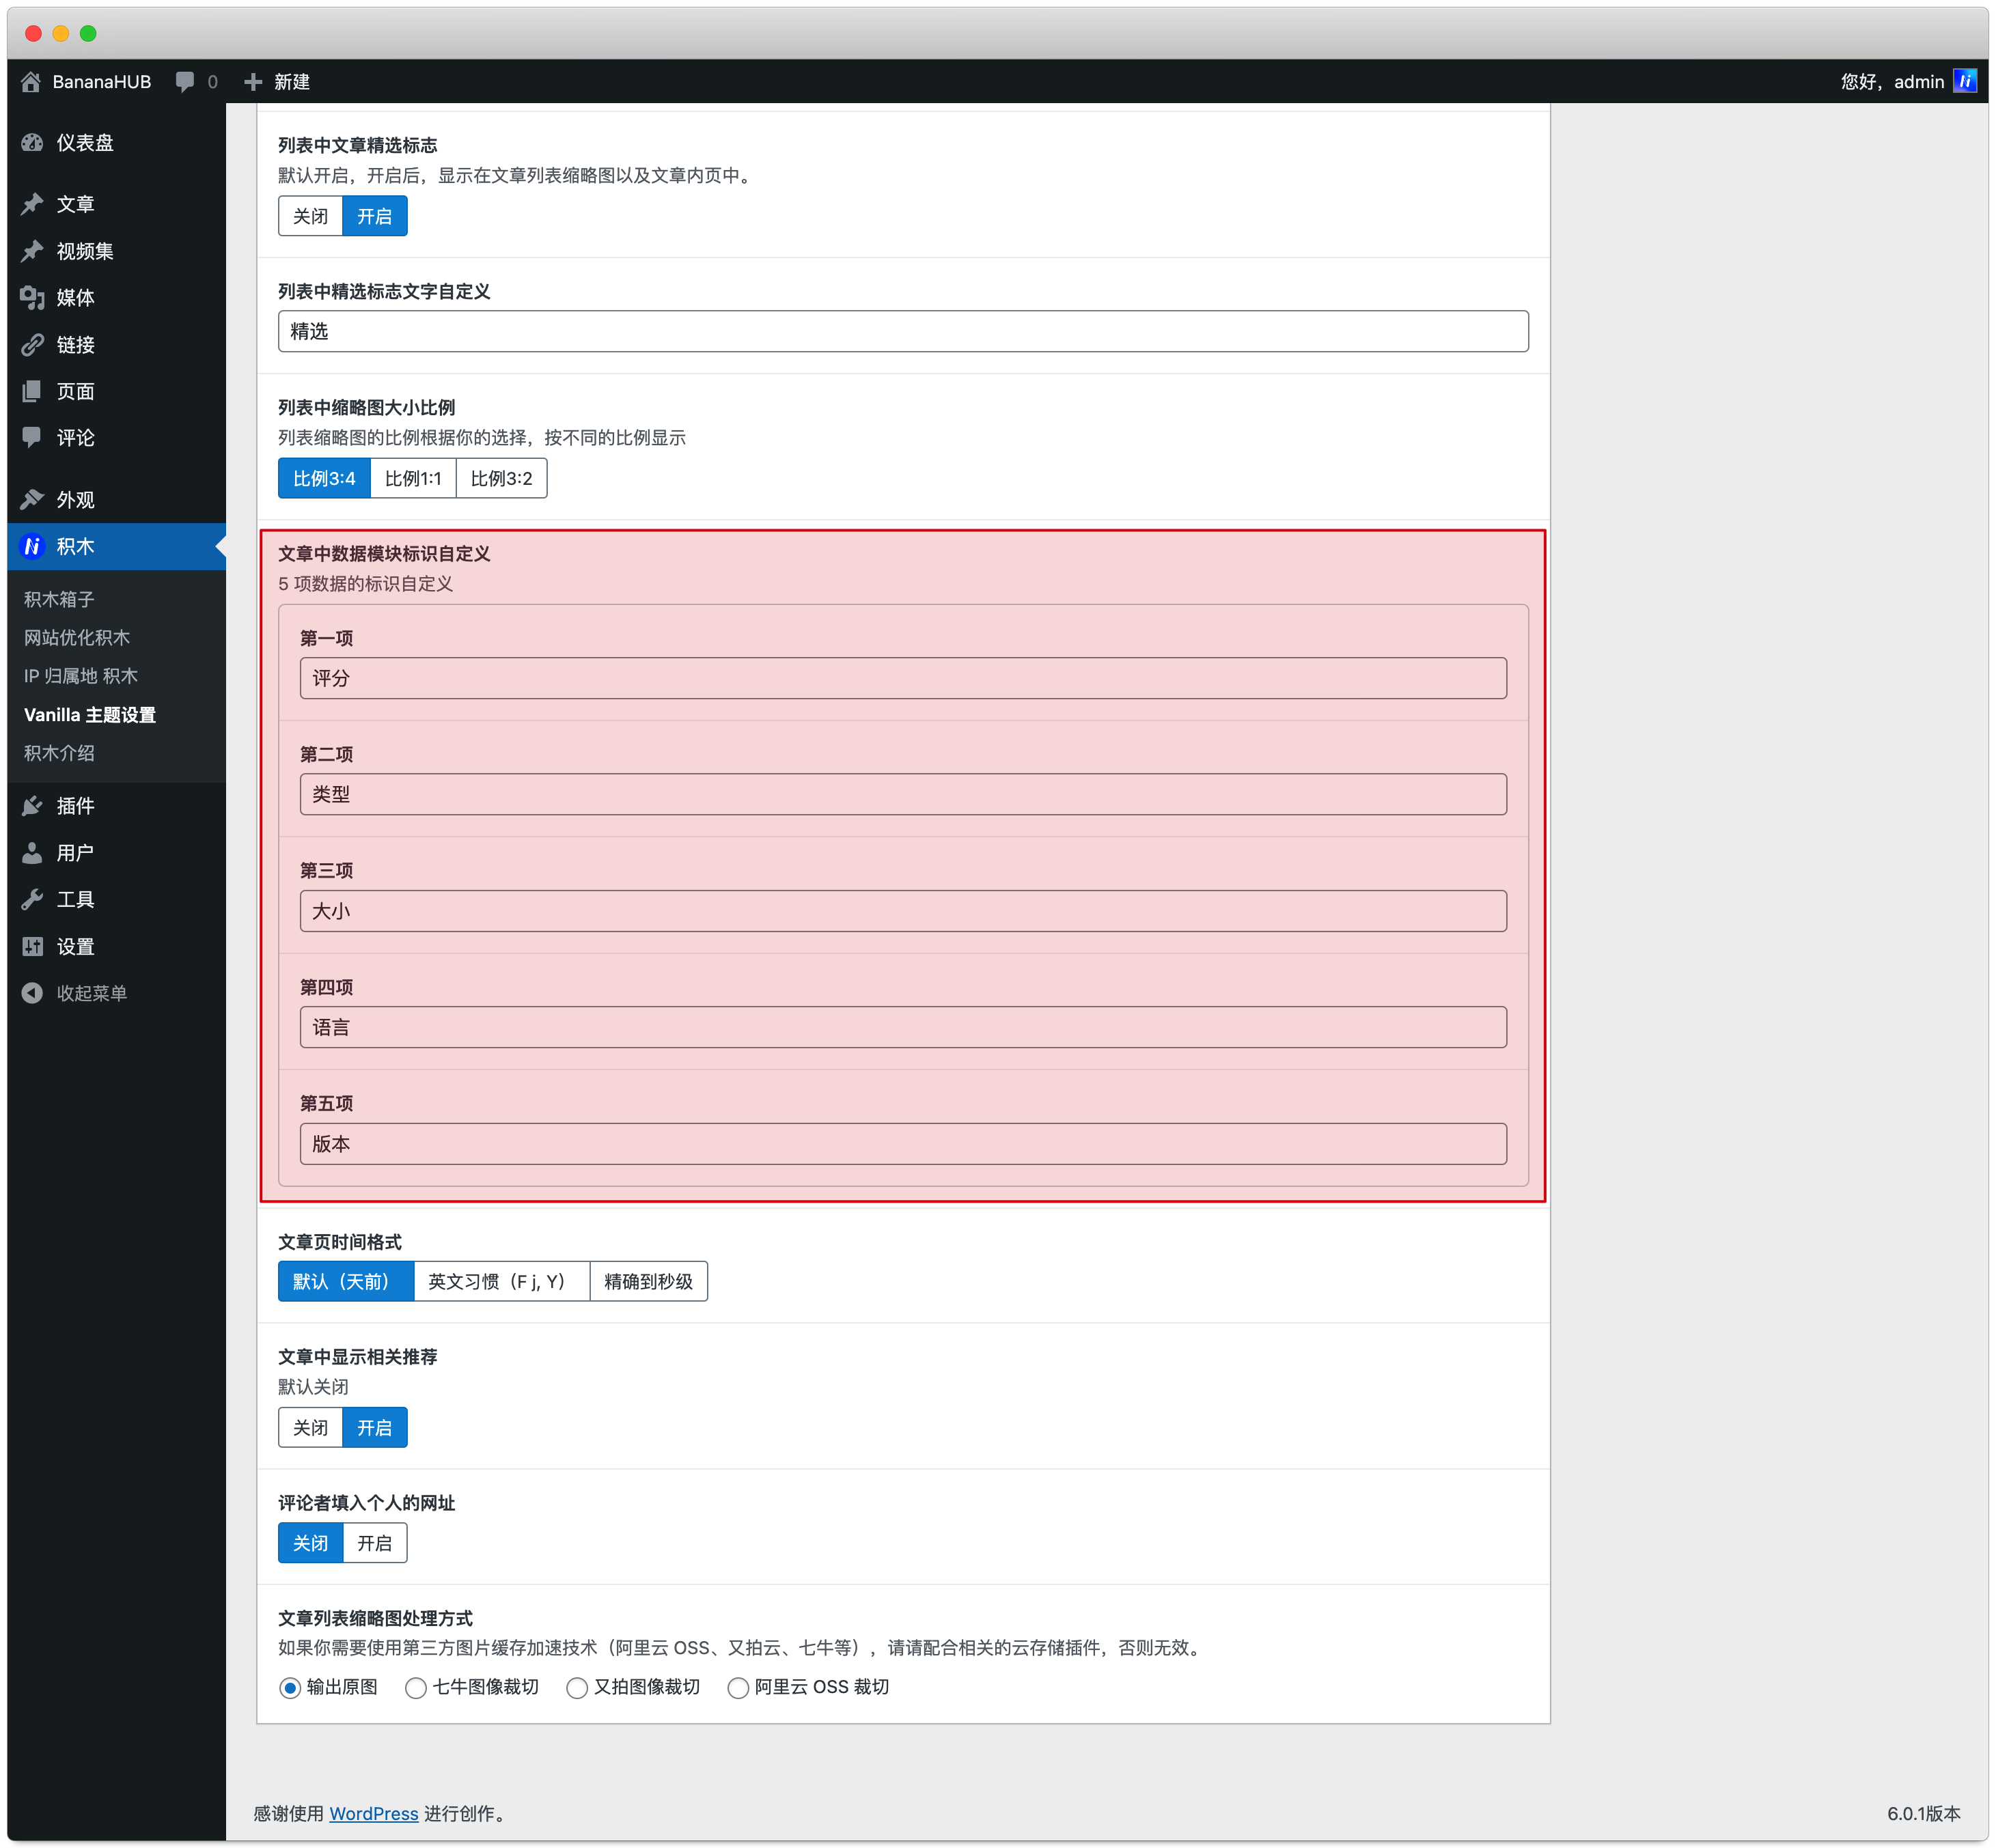Select thumbnail ratio 比例3:4
This screenshot has width=1996, height=1848.
[x=324, y=478]
